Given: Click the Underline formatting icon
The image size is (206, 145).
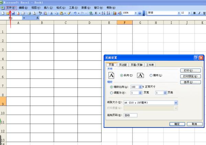Looking at the screenshot, I should point(204,13).
